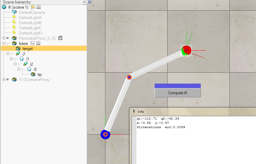Open the script icon beside base
This screenshot has height=164, width=256.
pos(33,43)
